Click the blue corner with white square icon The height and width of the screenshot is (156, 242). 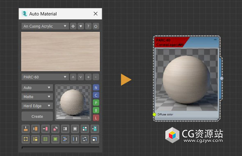tap(95, 139)
